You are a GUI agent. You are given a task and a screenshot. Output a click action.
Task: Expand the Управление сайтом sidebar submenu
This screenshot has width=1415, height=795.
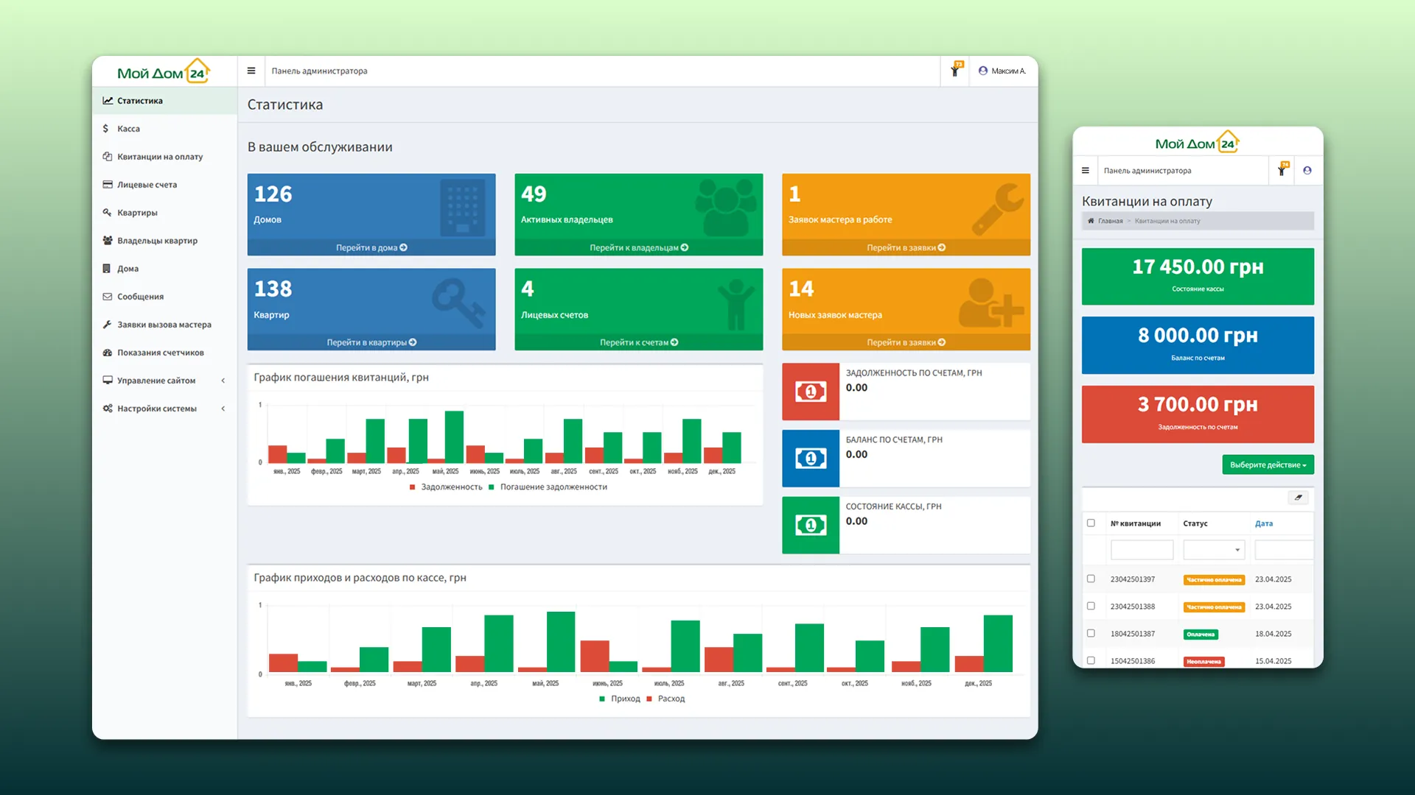223,381
